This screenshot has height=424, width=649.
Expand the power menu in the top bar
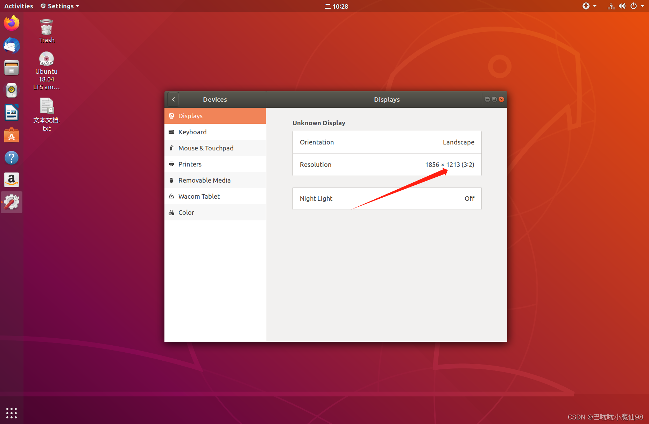tap(633, 6)
